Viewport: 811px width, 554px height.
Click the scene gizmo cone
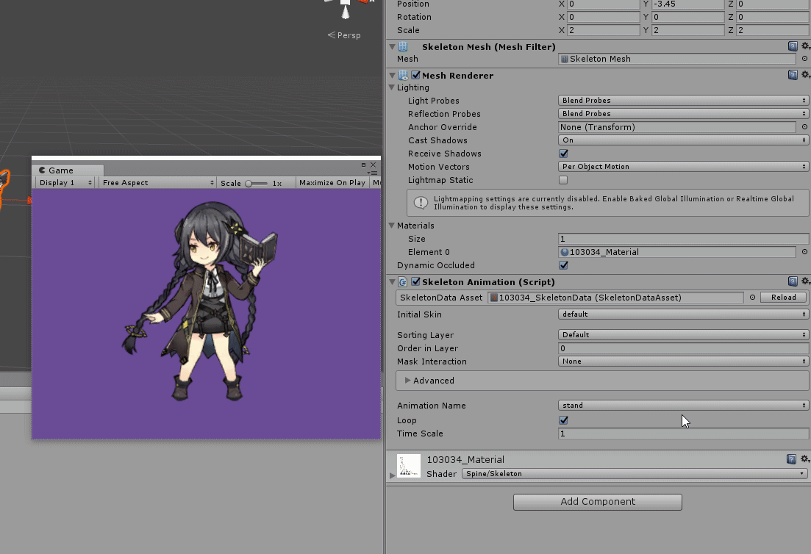click(x=345, y=12)
